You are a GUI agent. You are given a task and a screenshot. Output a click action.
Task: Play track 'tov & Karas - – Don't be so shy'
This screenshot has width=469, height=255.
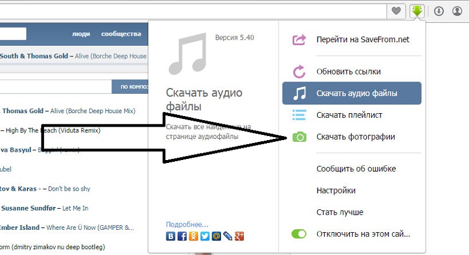click(x=45, y=189)
